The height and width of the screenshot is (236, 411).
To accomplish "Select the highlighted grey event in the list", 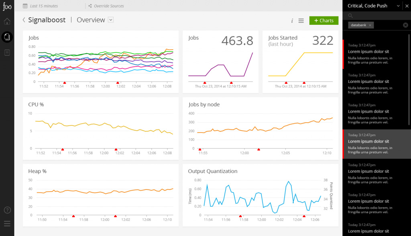I will pos(376,144).
